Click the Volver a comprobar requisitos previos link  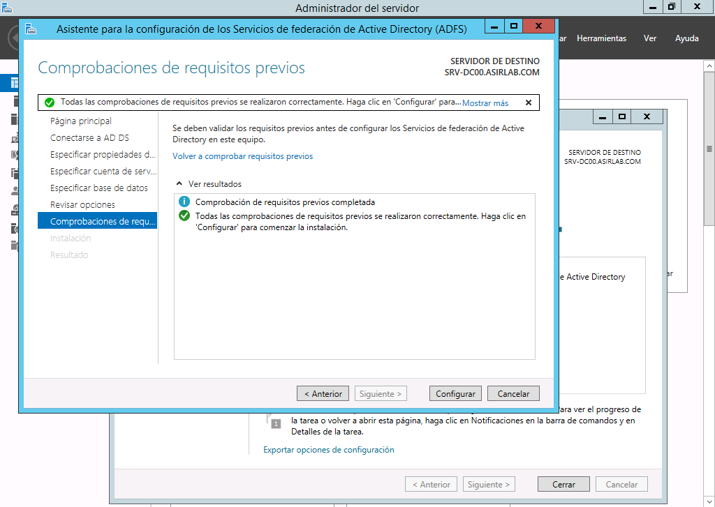pos(242,156)
